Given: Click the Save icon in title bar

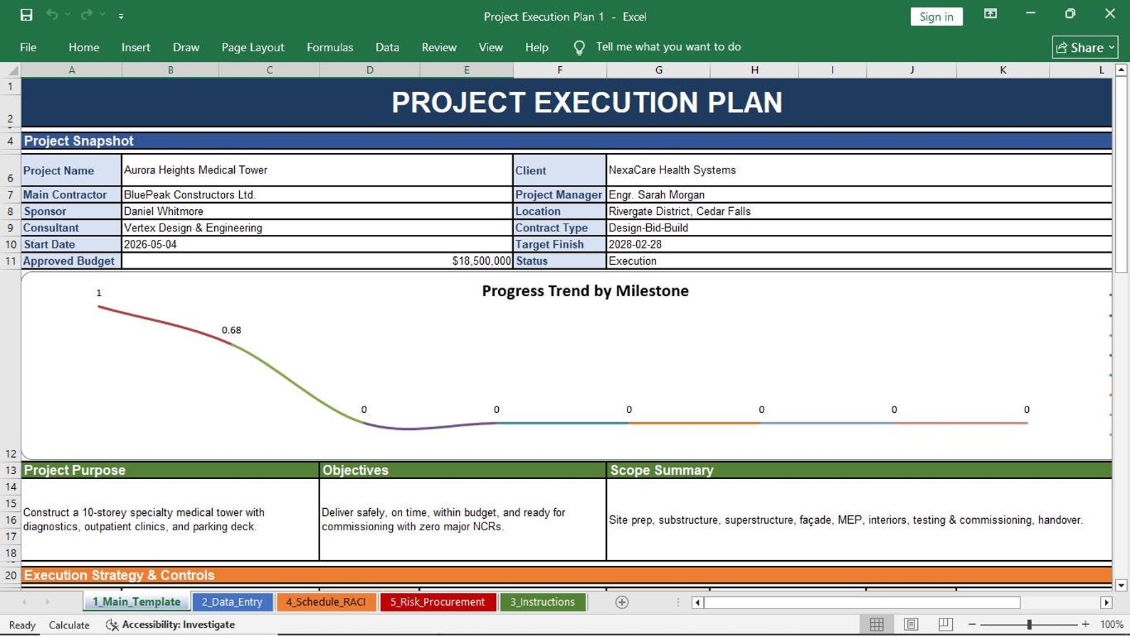Looking at the screenshot, I should click(26, 15).
